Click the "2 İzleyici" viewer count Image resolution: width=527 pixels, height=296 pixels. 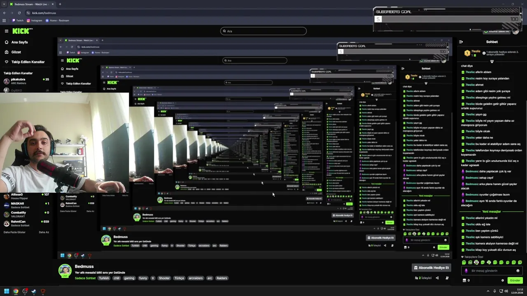pos(423,278)
